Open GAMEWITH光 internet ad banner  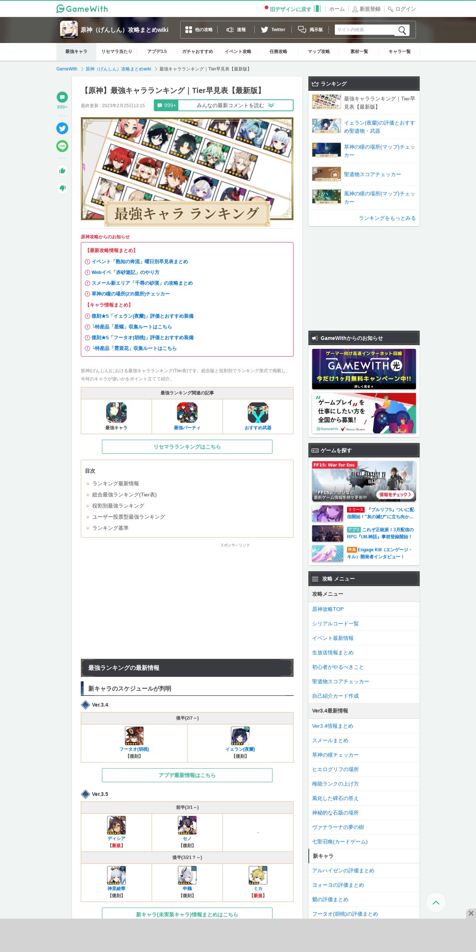(364, 369)
